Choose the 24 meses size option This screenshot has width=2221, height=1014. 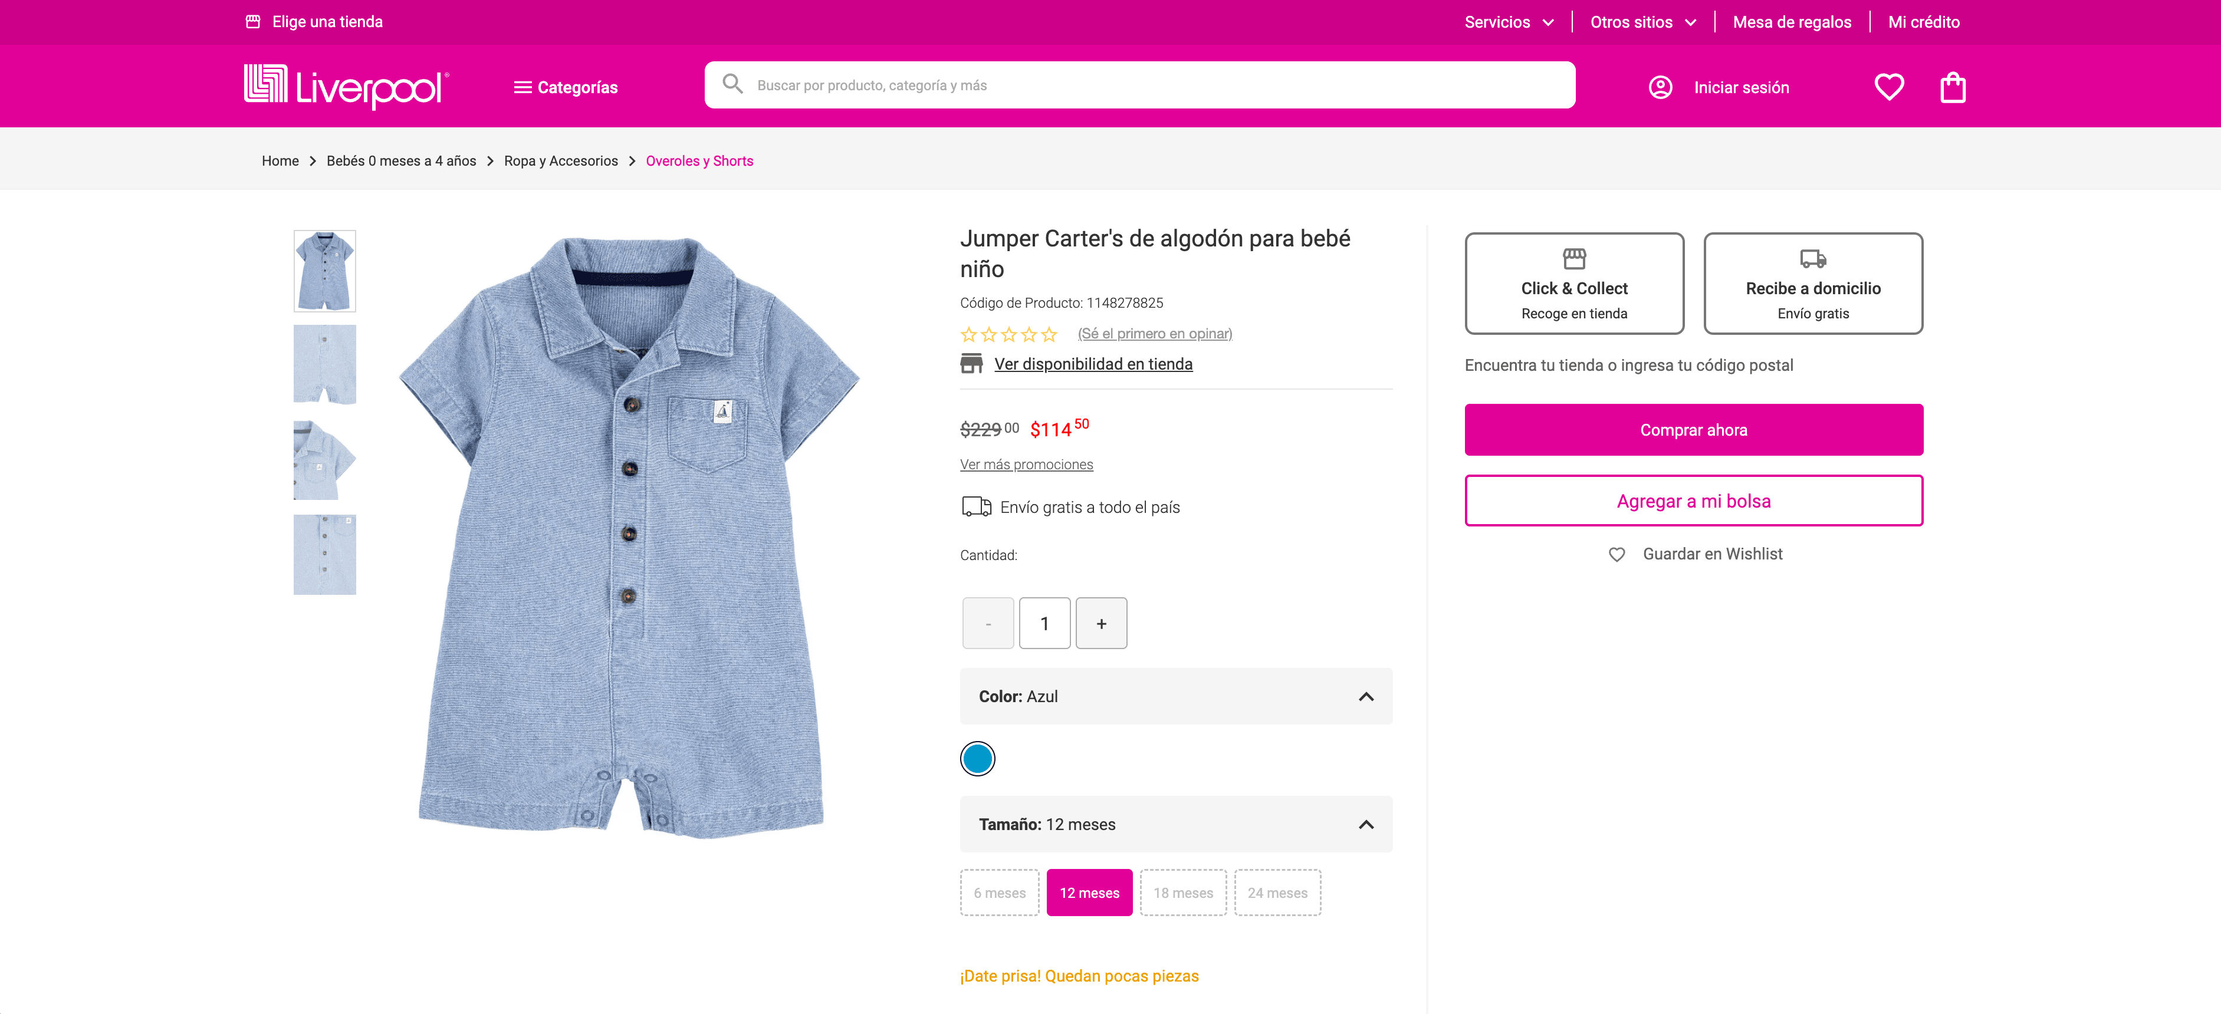click(1277, 893)
